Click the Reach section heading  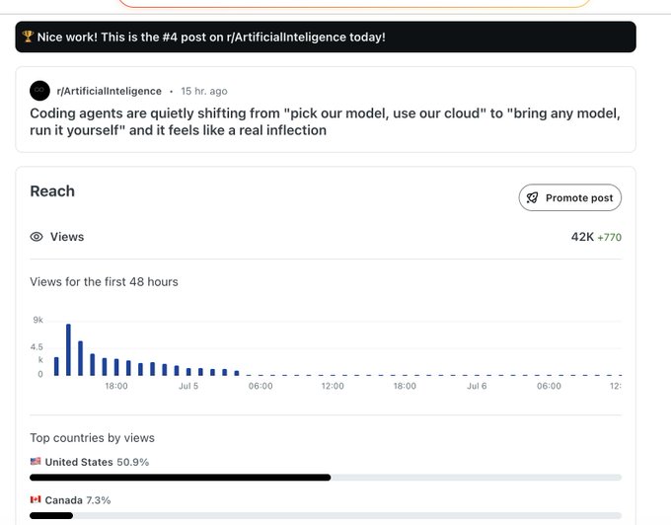52,191
